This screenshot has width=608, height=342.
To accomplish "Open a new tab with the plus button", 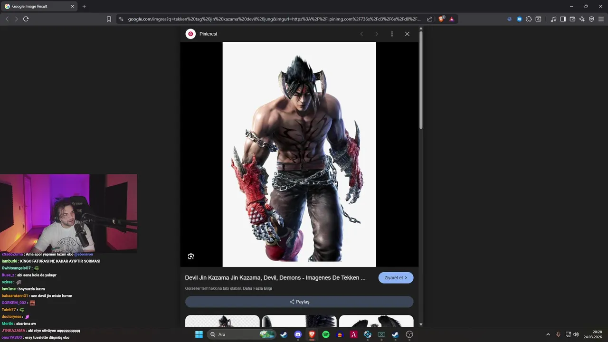I will pyautogui.click(x=84, y=6).
